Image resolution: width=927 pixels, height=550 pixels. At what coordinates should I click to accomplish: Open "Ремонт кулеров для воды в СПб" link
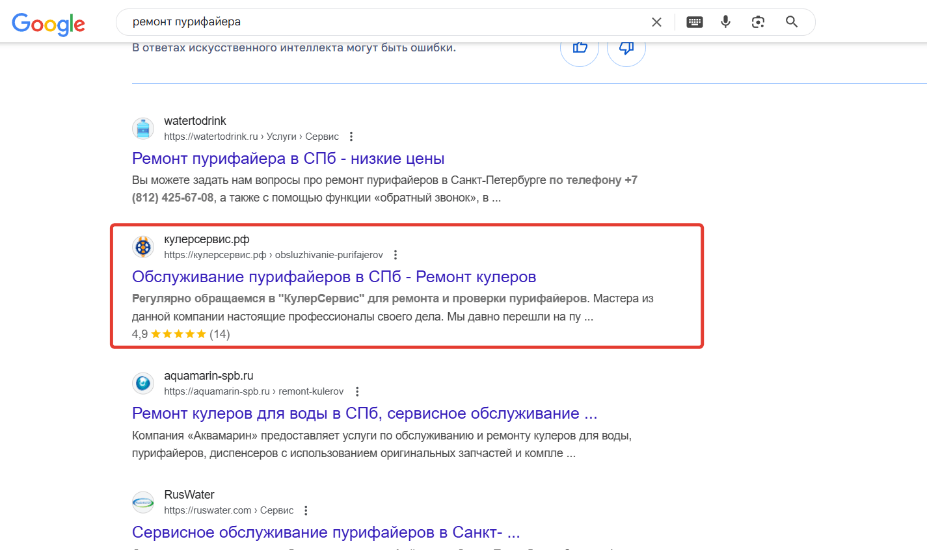(x=364, y=413)
